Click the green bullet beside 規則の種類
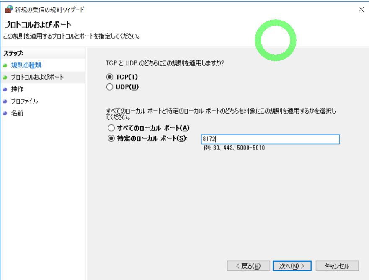This screenshot has height=280, width=369. click(x=5, y=65)
